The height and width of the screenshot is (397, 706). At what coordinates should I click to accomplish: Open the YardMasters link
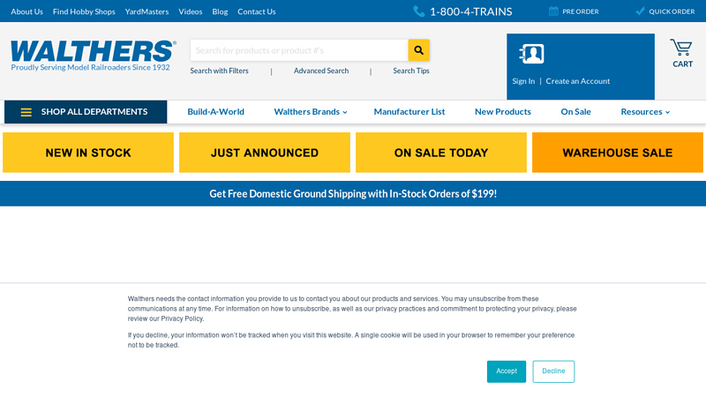[146, 11]
